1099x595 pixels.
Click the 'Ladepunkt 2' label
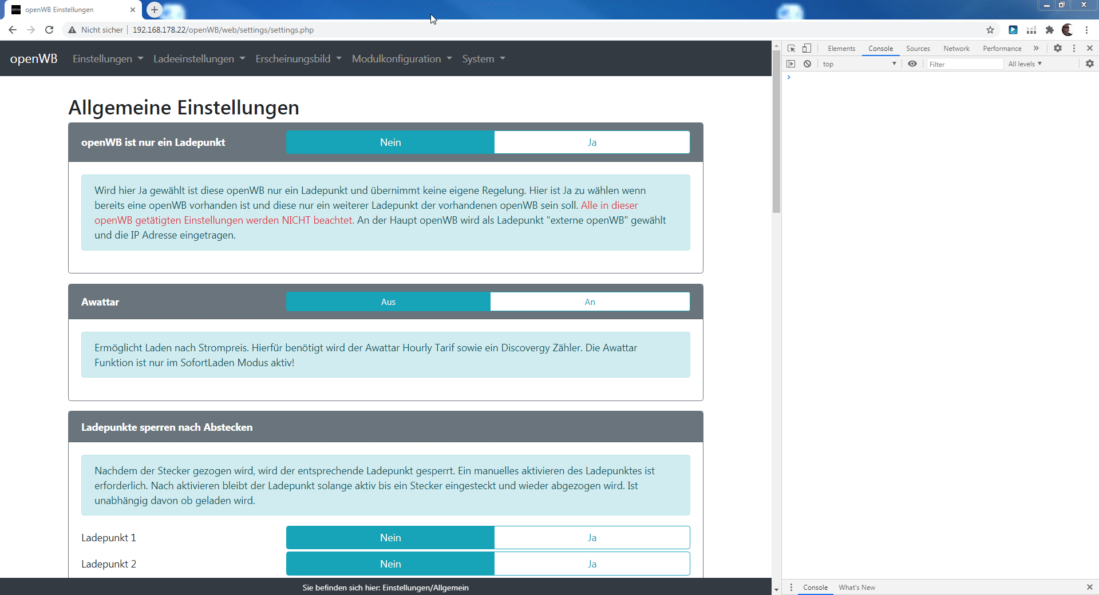pos(109,564)
